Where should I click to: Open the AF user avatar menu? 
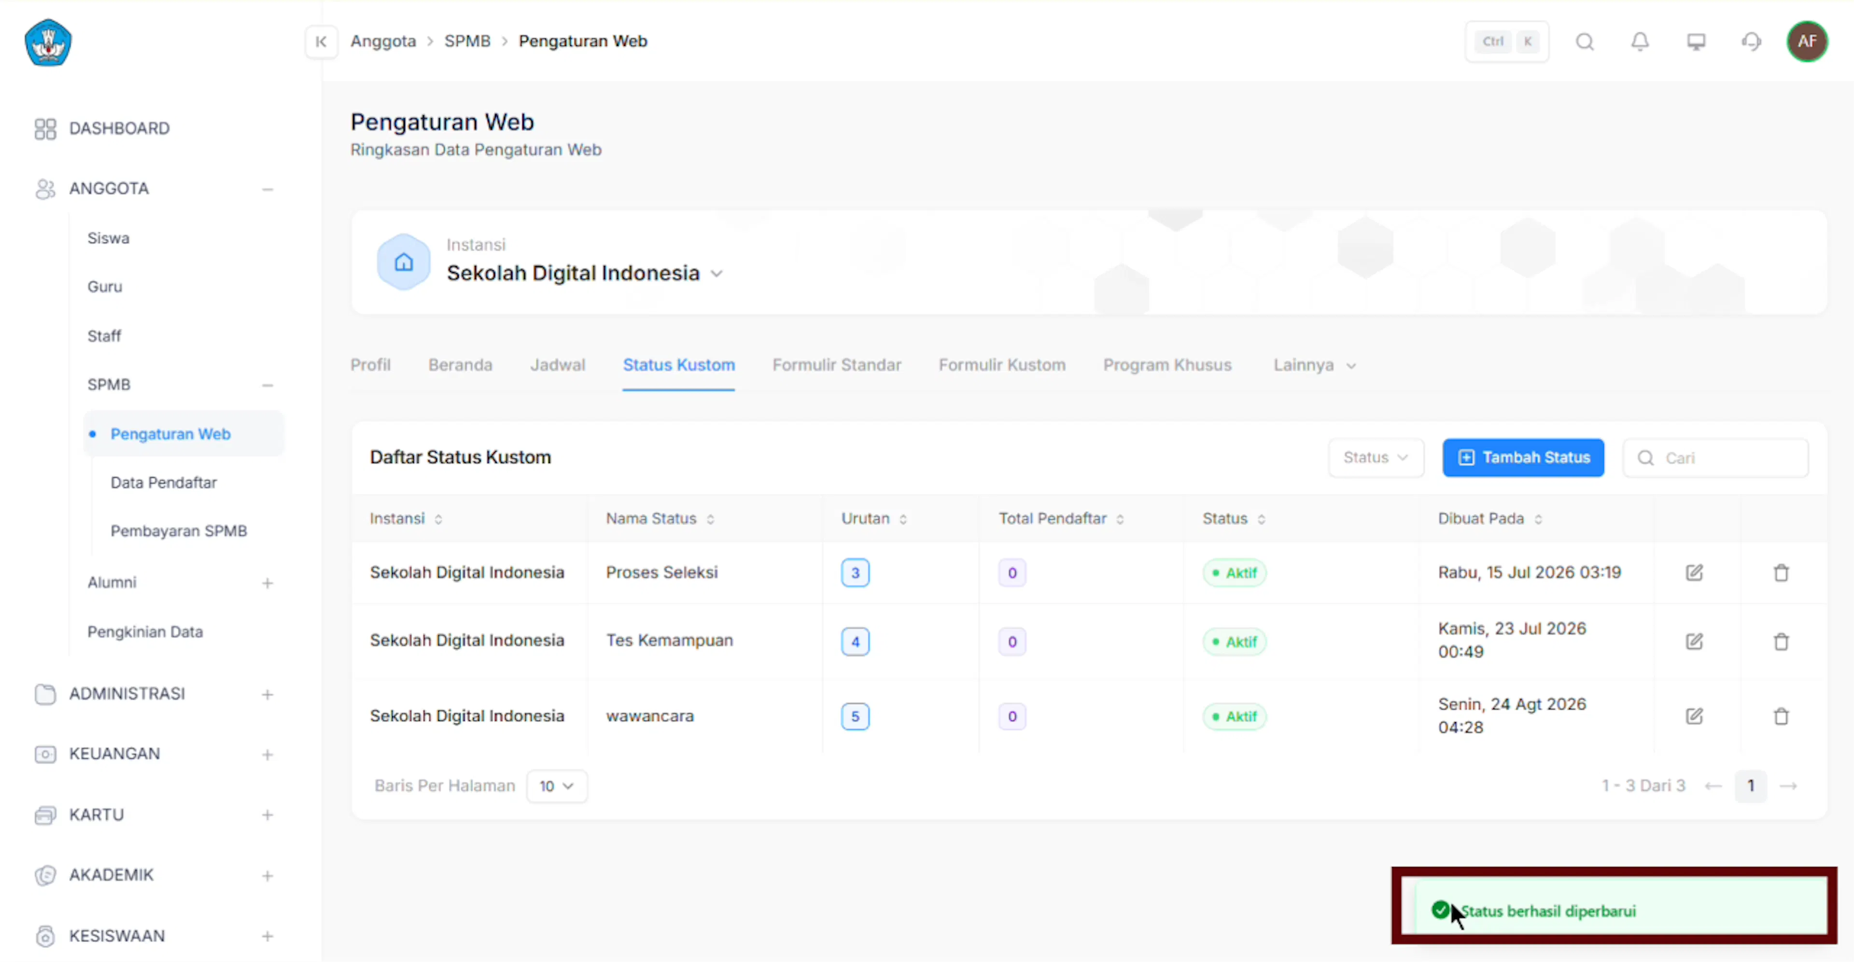click(1807, 41)
